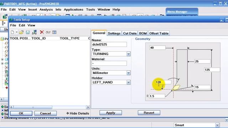
Task: Click the Menu Manager title bar
Action: click(x=182, y=11)
